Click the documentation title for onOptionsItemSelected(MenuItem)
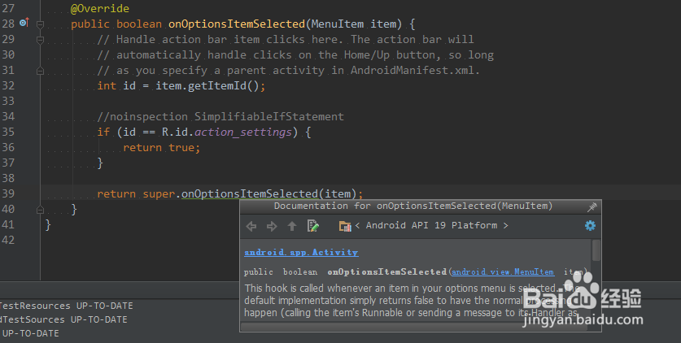681x343 pixels. [413, 206]
